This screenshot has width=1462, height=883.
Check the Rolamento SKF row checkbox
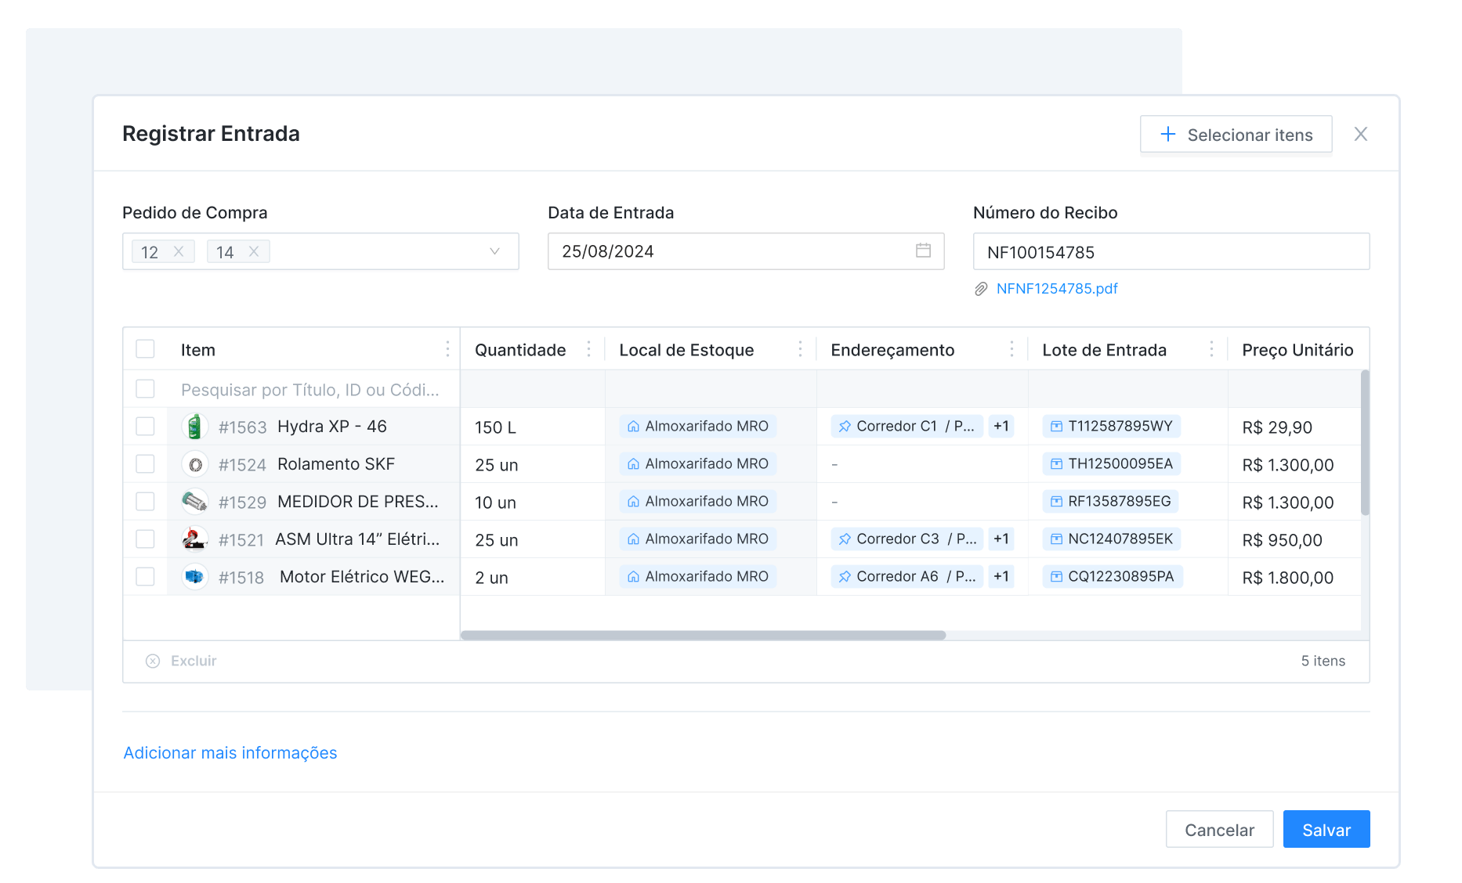pos(145,464)
